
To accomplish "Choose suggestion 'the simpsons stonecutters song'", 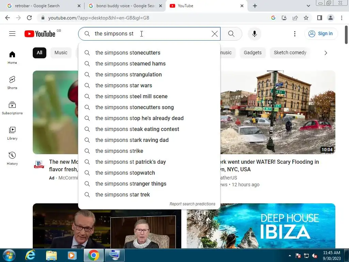I will [149, 107].
